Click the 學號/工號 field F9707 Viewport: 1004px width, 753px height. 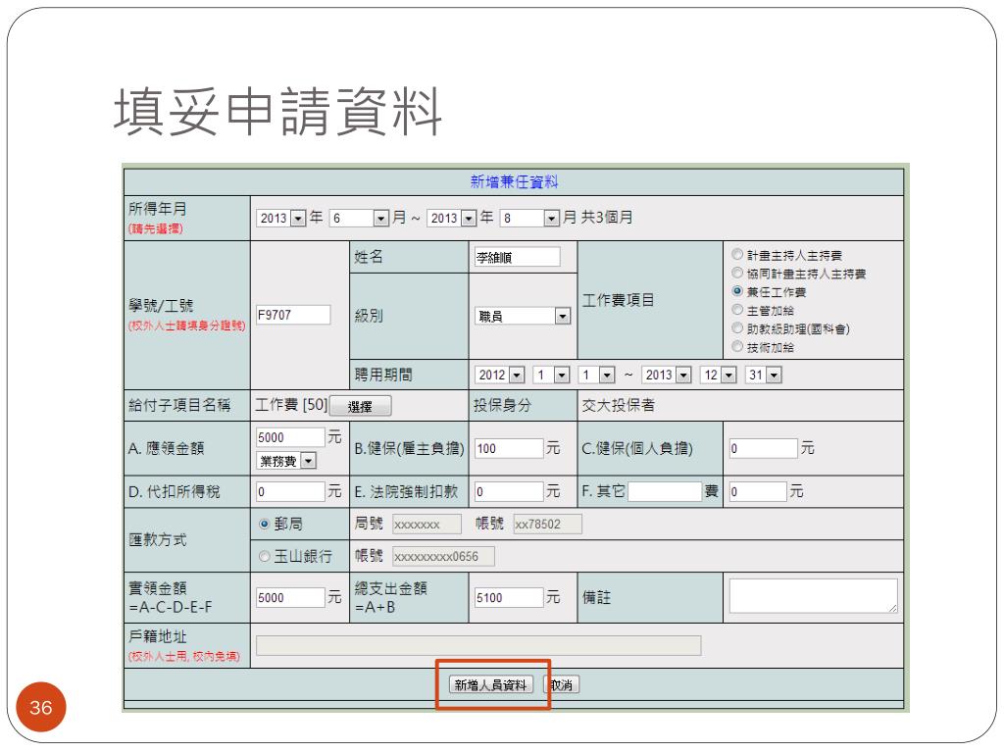coord(292,315)
